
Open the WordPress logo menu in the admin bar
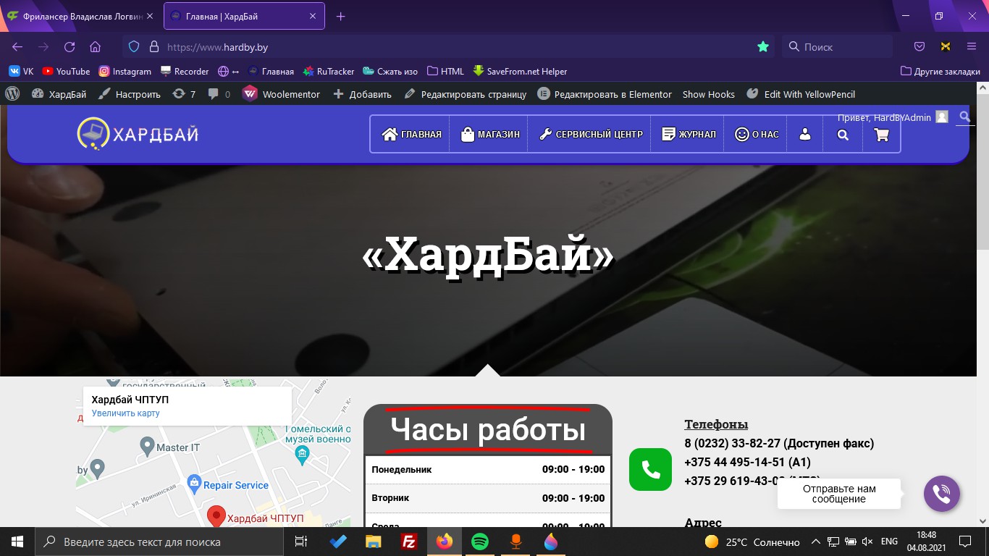point(12,94)
